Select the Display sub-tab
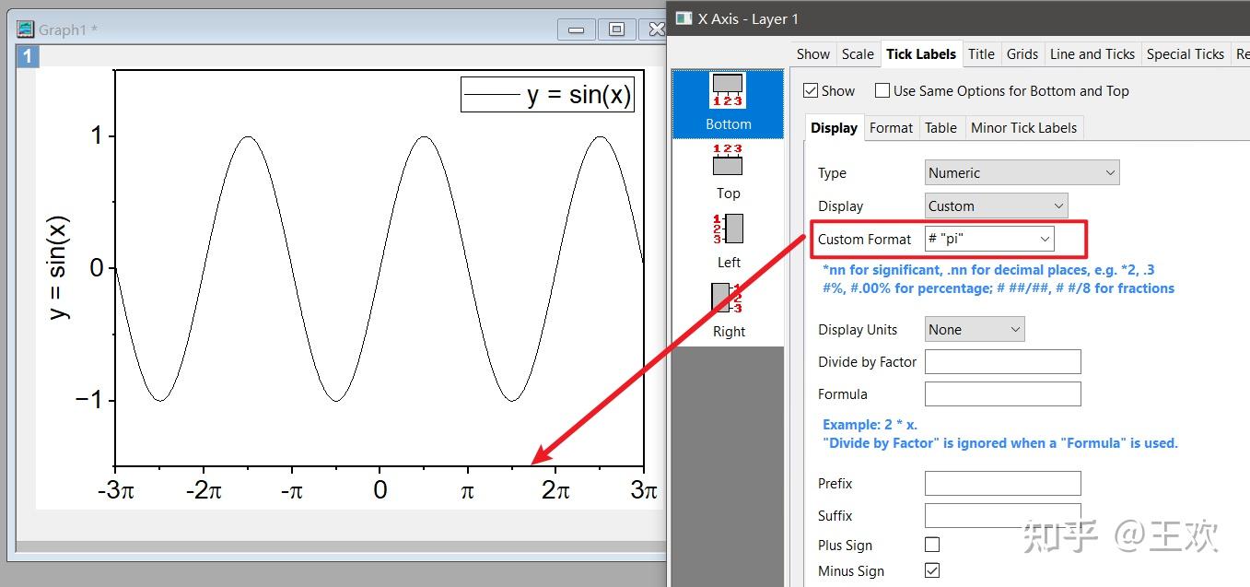The height and width of the screenshot is (587, 1250). (835, 127)
